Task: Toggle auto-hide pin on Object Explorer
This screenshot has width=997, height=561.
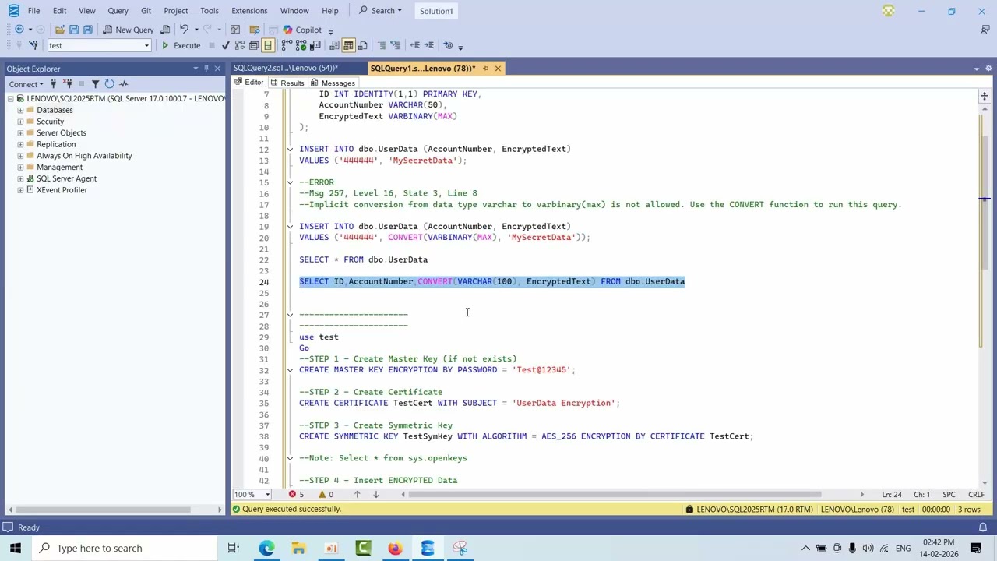Action: [x=206, y=69]
